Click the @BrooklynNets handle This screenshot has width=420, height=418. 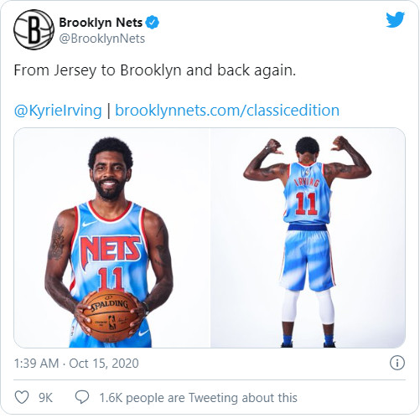pyautogui.click(x=102, y=39)
